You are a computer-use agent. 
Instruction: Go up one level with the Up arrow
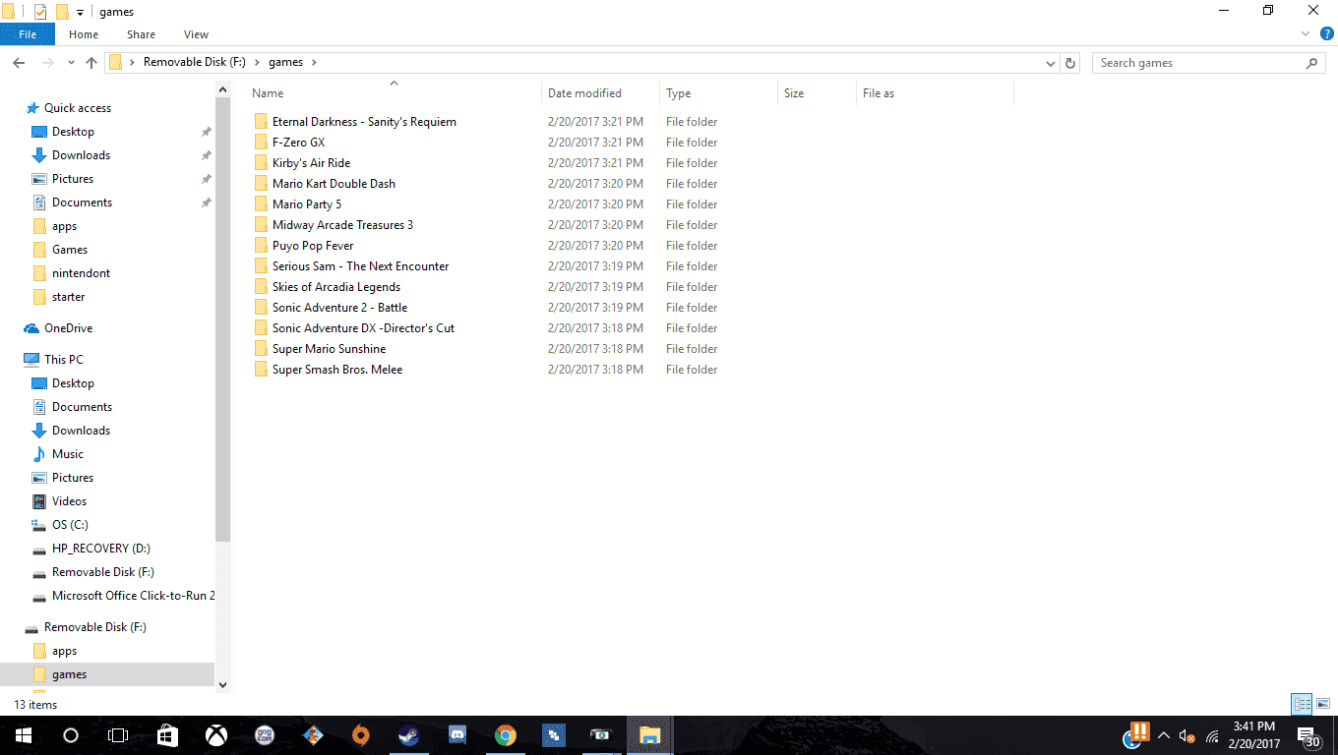91,63
